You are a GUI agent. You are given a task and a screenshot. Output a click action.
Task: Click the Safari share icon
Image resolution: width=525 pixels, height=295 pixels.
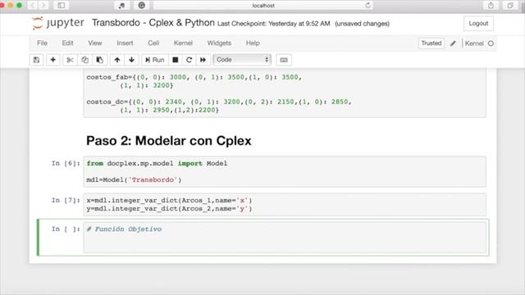point(491,6)
